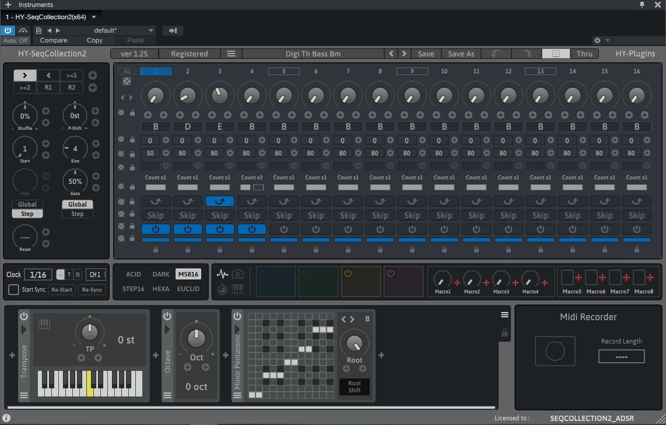This screenshot has height=425, width=666.
Task: Click the previous preset arrow in host bar
Action: [x=49, y=30]
